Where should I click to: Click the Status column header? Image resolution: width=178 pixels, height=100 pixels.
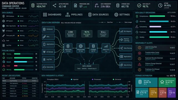[24, 78]
